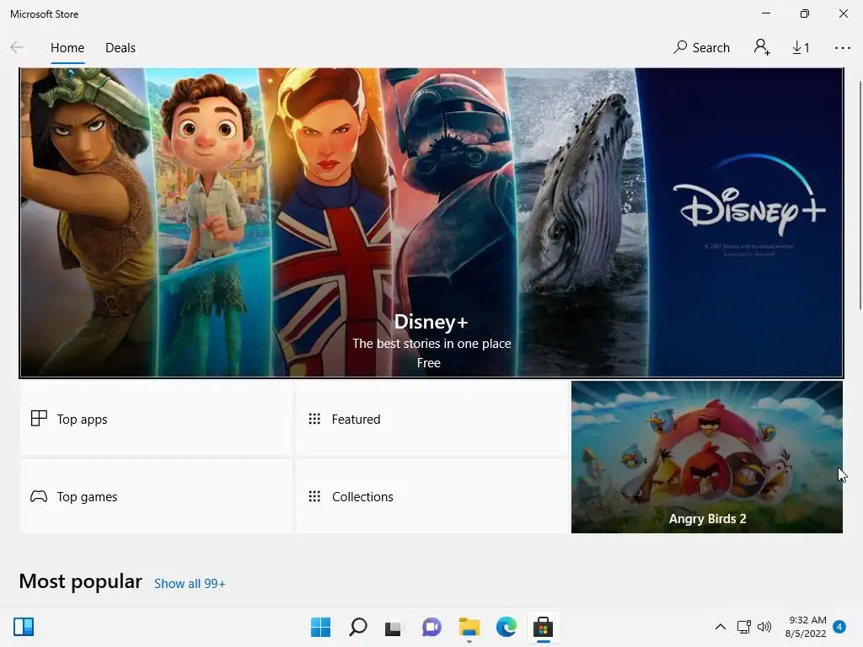Open File Explorer from the taskbar
The image size is (863, 647).
tap(469, 627)
